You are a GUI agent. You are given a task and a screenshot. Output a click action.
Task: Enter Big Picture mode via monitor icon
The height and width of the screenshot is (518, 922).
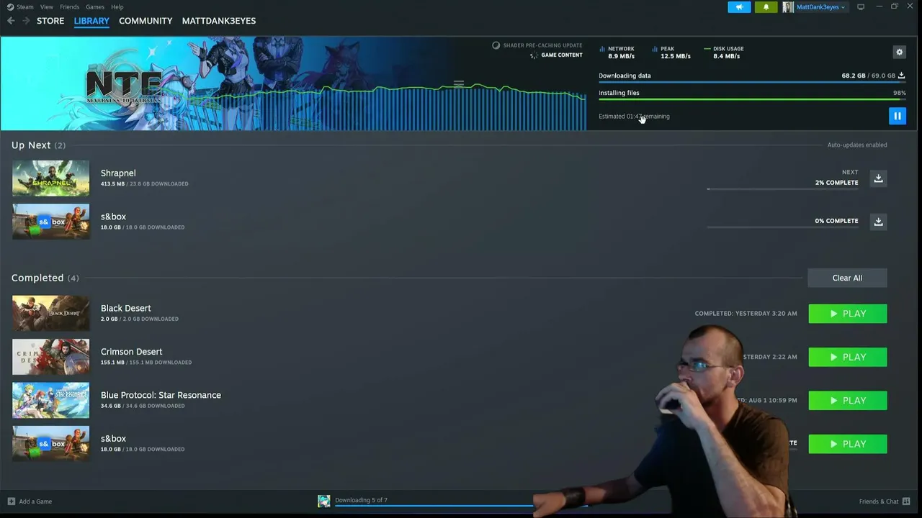pyautogui.click(x=861, y=7)
